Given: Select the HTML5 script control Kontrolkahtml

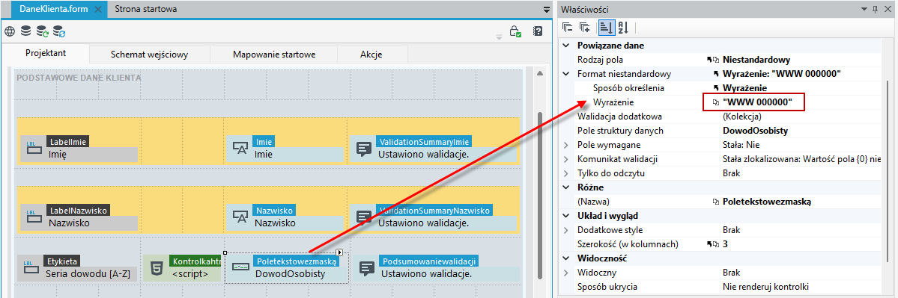Looking at the screenshot, I should 183,267.
